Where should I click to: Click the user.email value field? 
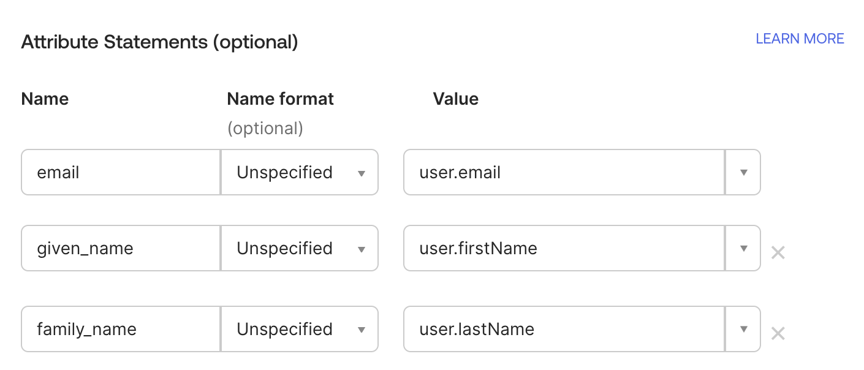point(564,173)
